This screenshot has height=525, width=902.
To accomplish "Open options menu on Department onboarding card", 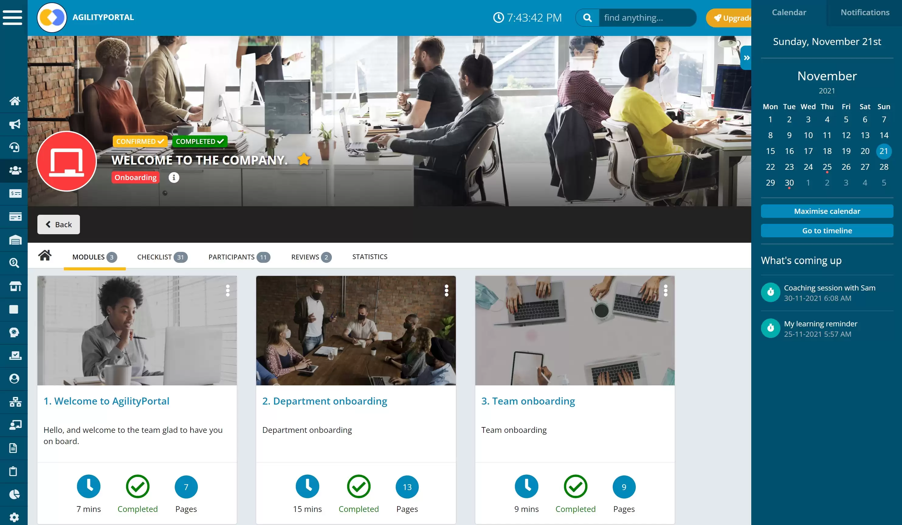I will (446, 290).
